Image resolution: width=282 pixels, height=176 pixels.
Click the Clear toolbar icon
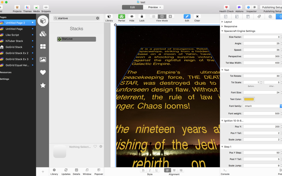(x=197, y=16)
